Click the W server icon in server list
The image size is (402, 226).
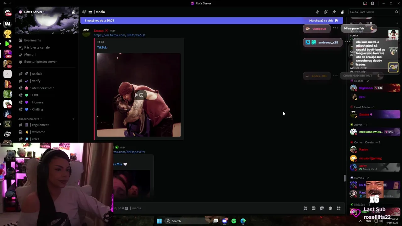[8, 24]
